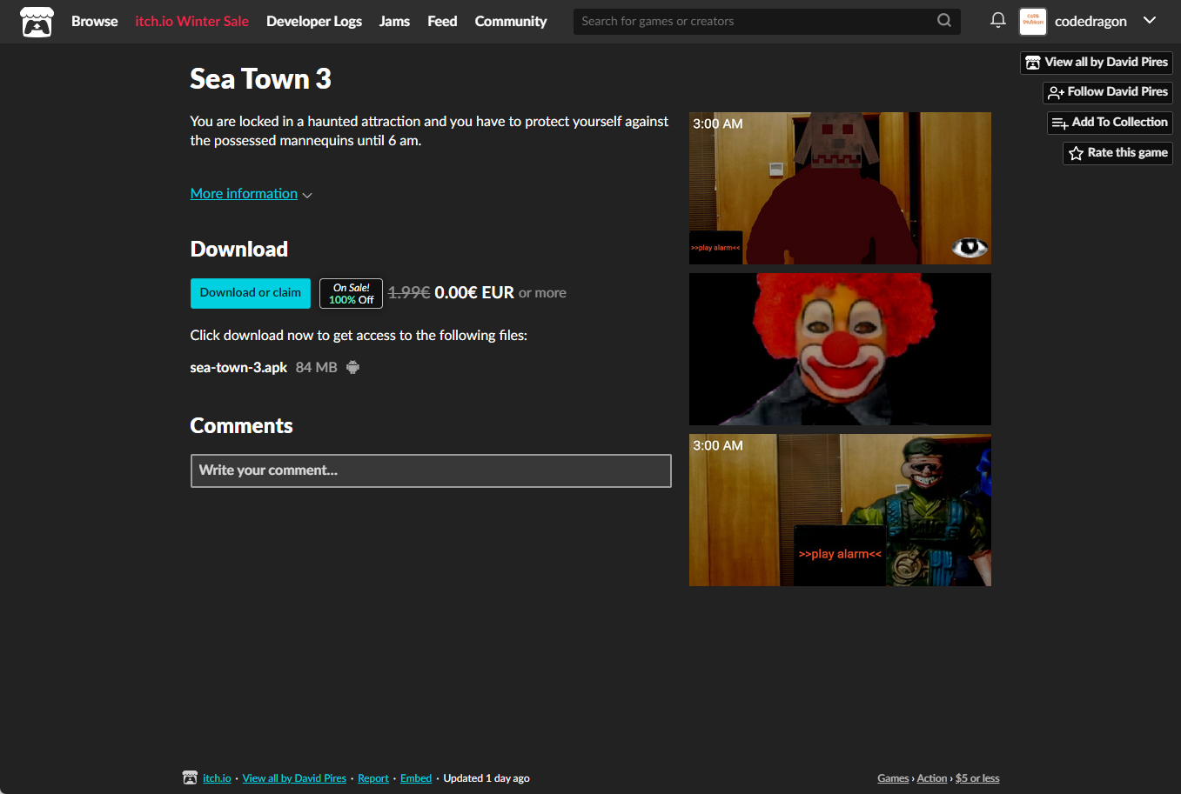View all by David Pires button
1181x794 pixels.
tap(1097, 63)
